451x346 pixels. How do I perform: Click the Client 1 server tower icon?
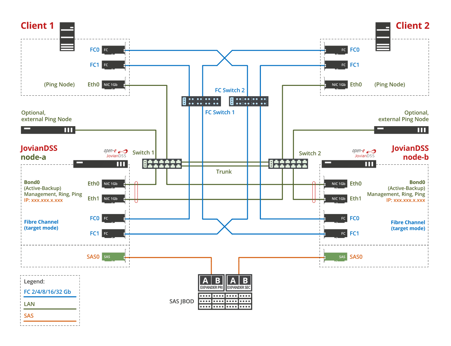pos(67,37)
